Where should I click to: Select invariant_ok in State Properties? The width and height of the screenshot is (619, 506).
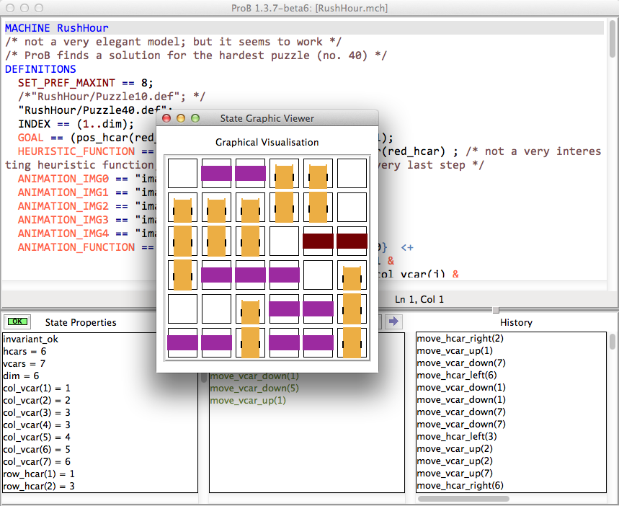point(32,337)
